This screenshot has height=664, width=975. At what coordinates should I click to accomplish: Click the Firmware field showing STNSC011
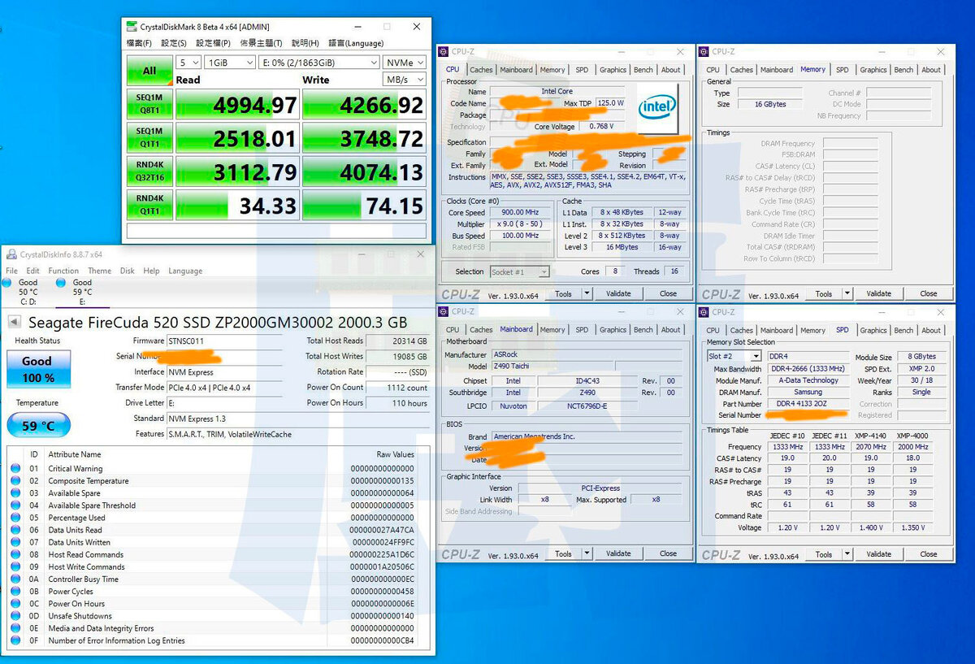point(224,341)
